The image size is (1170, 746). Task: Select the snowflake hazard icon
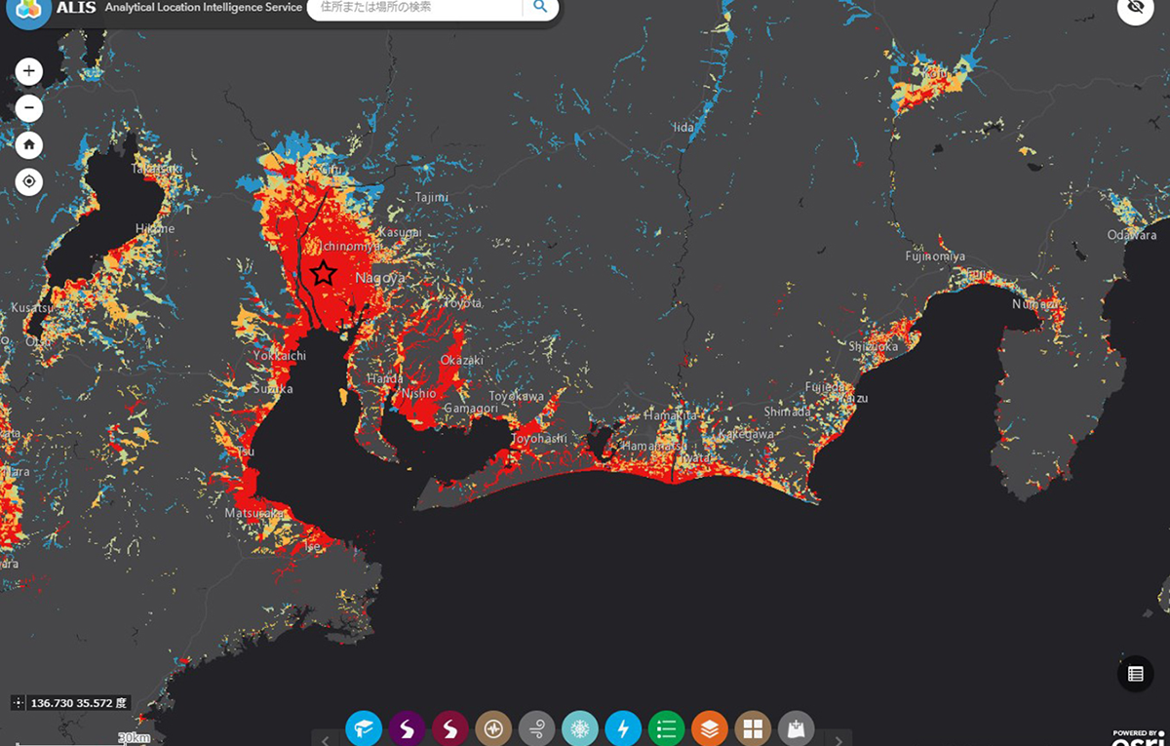click(580, 727)
